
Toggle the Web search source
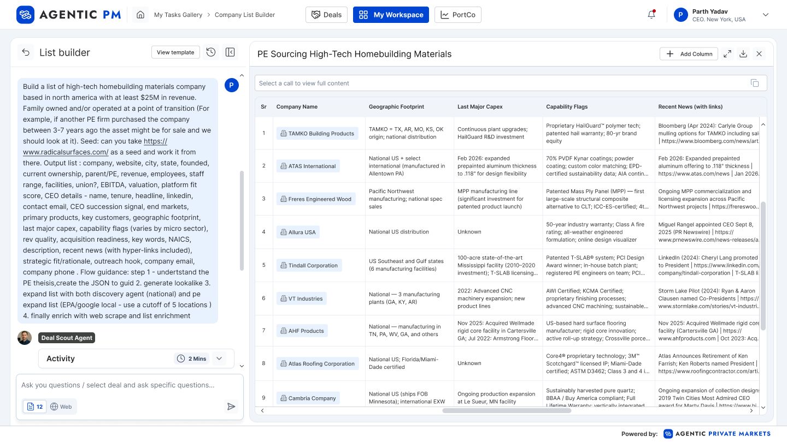[x=61, y=407]
